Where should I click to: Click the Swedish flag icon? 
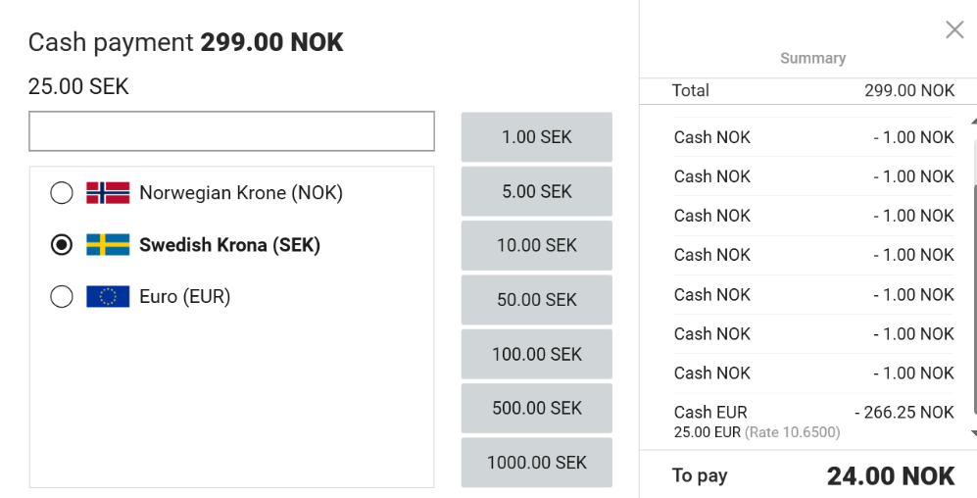(108, 245)
